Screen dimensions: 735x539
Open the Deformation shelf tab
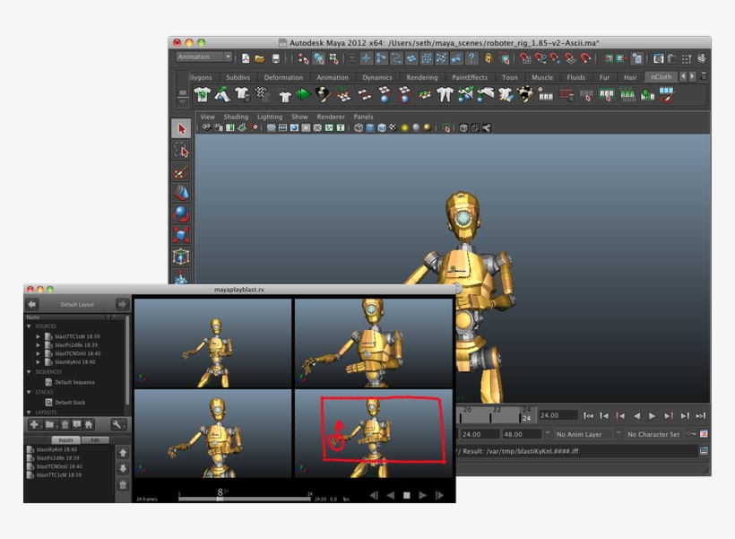[x=283, y=77]
